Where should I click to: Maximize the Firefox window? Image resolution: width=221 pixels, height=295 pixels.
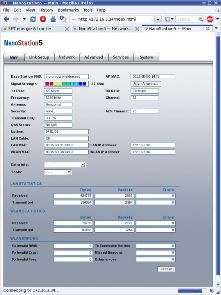(210, 3)
